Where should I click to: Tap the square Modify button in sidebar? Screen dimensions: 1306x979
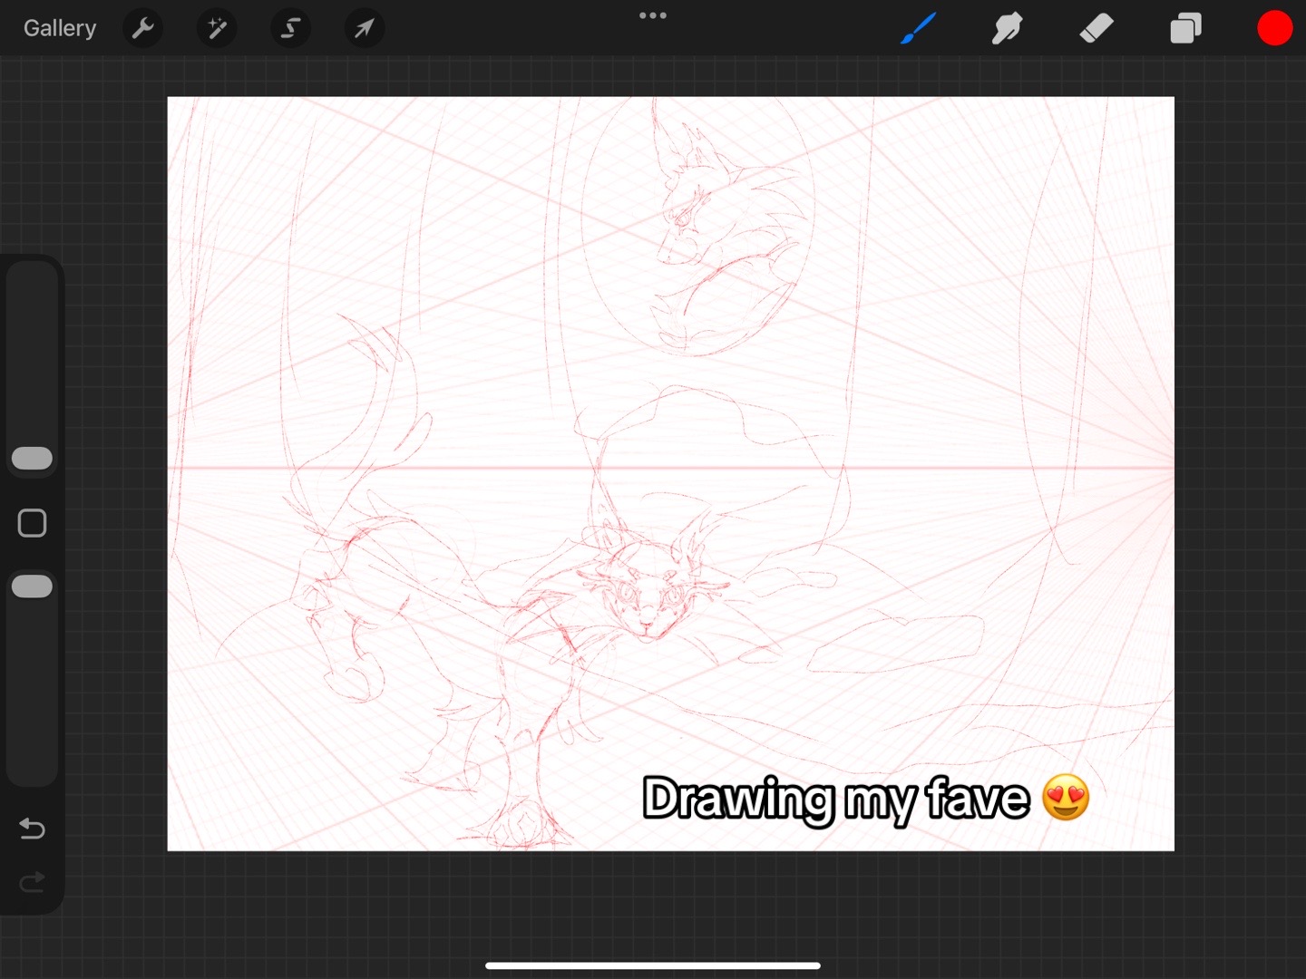pyautogui.click(x=32, y=523)
